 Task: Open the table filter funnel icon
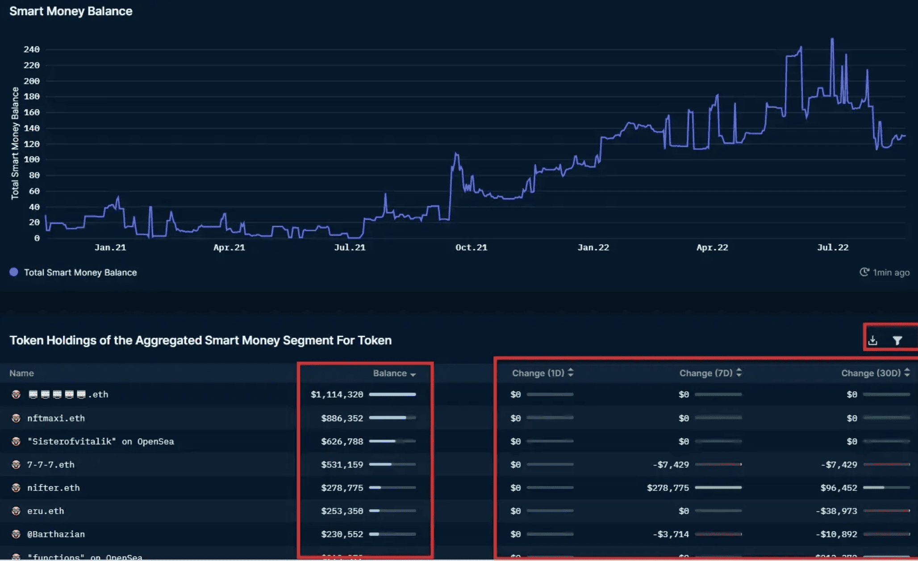[897, 341]
